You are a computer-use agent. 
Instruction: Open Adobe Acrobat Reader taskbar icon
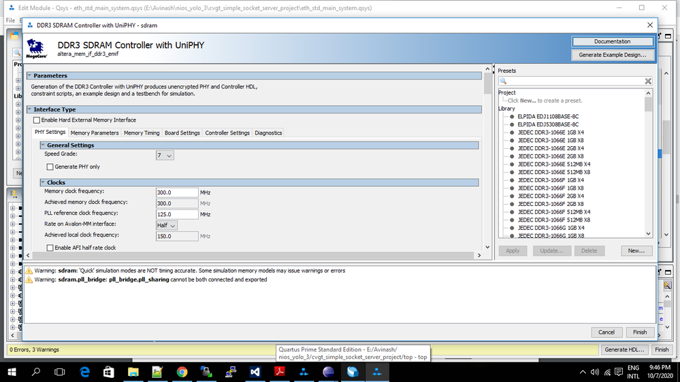pyautogui.click(x=279, y=372)
